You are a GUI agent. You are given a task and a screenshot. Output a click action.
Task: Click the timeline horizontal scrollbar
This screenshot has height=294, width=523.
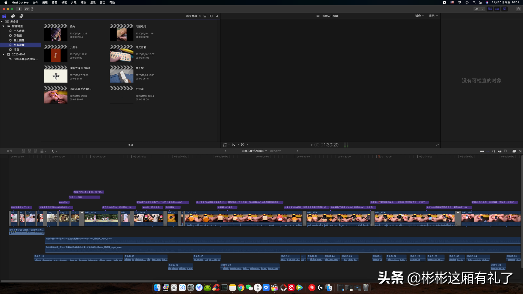(109, 281)
